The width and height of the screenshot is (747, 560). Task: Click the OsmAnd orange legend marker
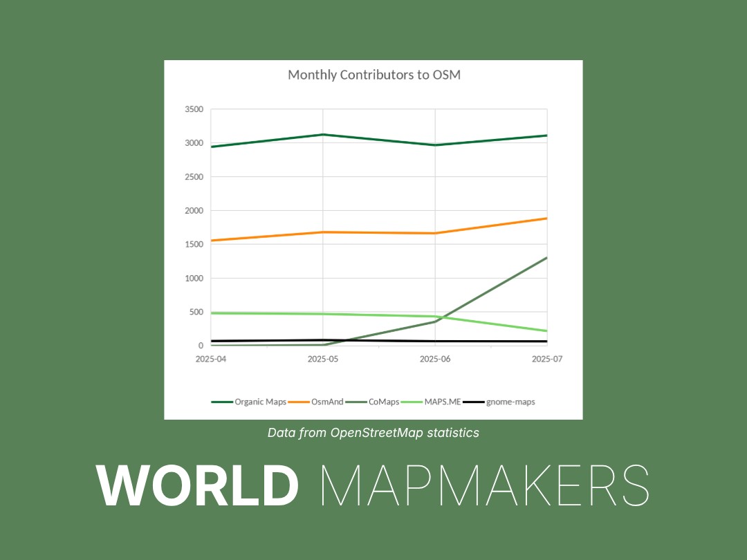coord(299,402)
